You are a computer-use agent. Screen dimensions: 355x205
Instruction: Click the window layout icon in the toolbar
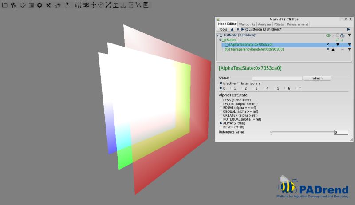click(31, 5)
